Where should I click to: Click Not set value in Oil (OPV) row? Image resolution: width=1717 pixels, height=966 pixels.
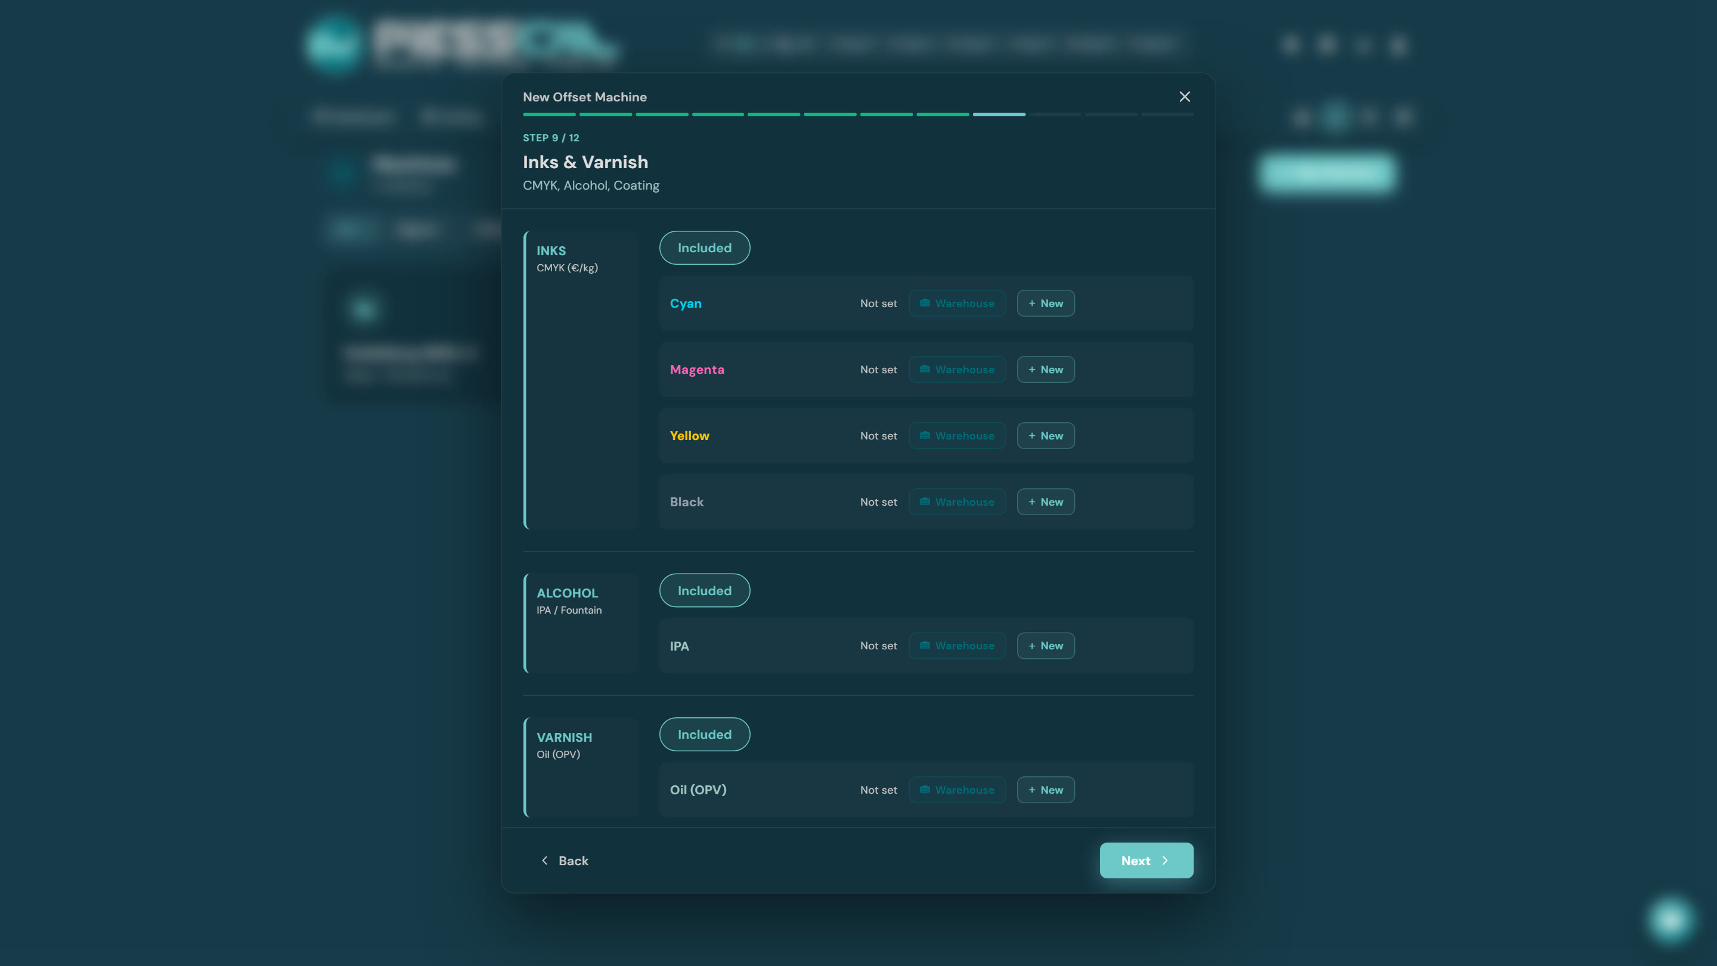point(878,790)
